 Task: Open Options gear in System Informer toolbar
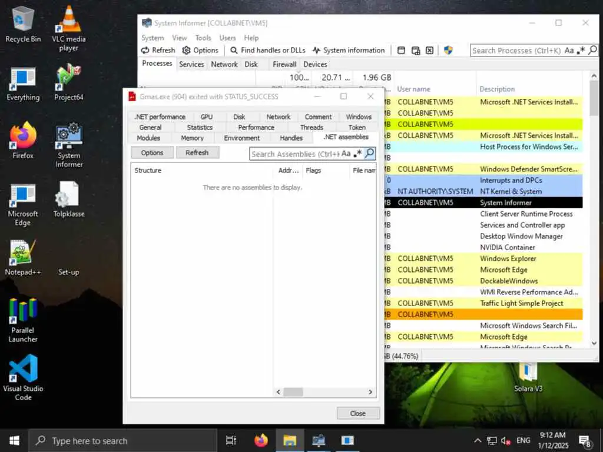(x=200, y=51)
